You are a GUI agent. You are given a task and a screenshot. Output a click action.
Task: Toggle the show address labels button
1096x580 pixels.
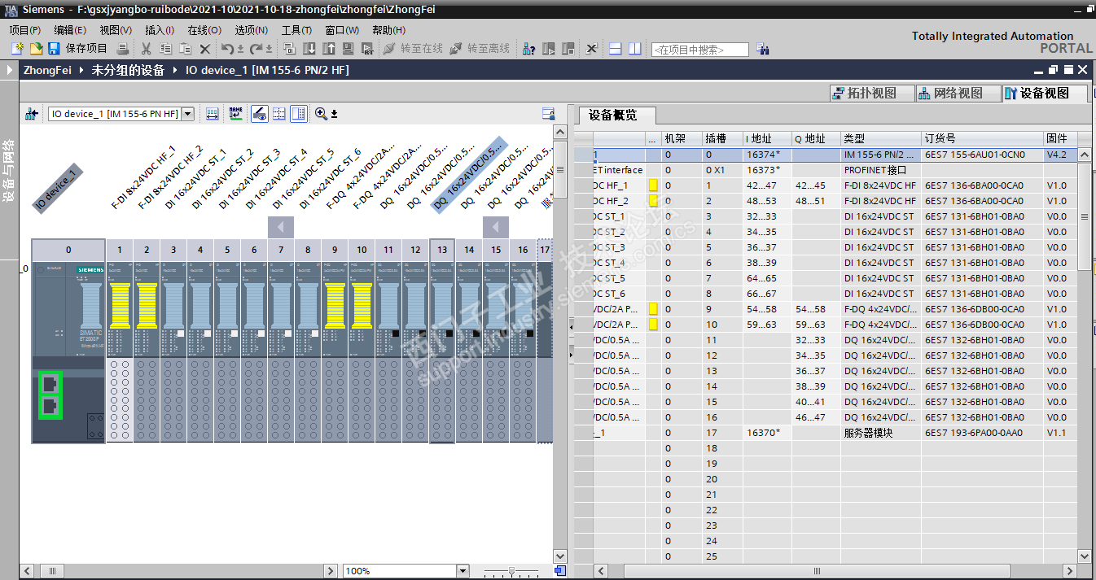tap(260, 114)
